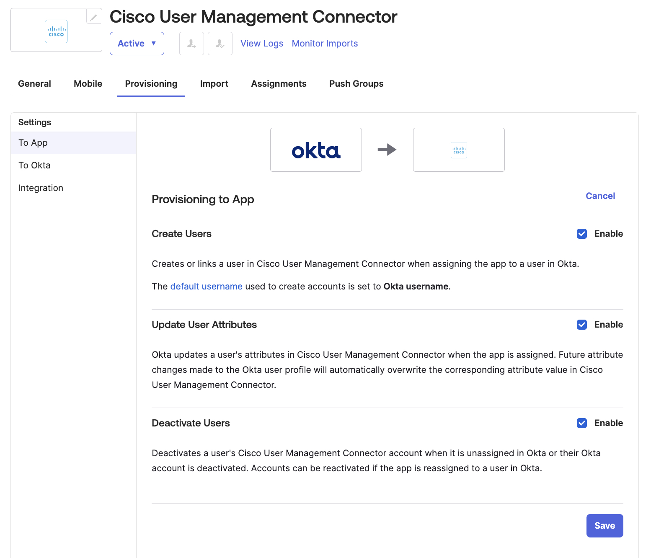
Task: Click the user with checkmark icon button
Action: click(220, 44)
